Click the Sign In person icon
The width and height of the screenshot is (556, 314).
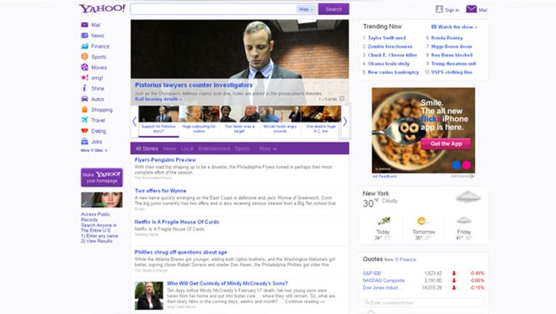tap(439, 9)
